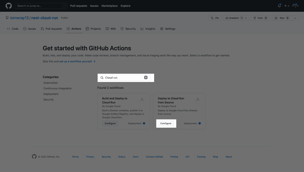Select the Continuous integration category
Image resolution: width=304 pixels, height=172 pixels.
pyautogui.click(x=58, y=88)
